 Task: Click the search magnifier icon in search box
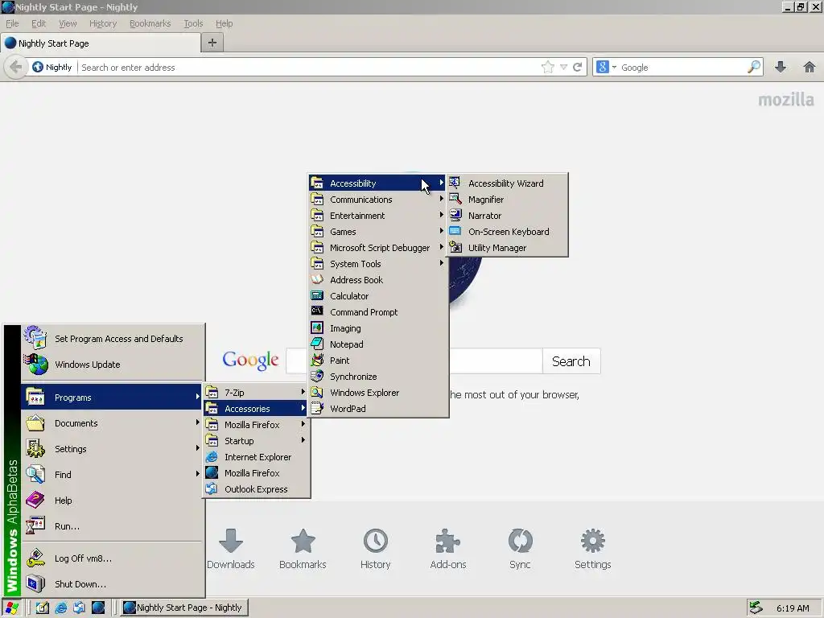click(x=753, y=67)
